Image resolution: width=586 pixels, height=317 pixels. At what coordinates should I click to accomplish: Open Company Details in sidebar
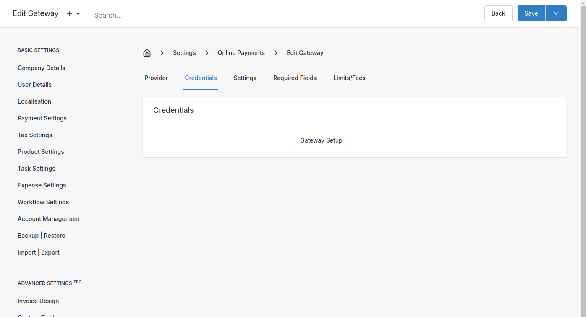tap(42, 68)
